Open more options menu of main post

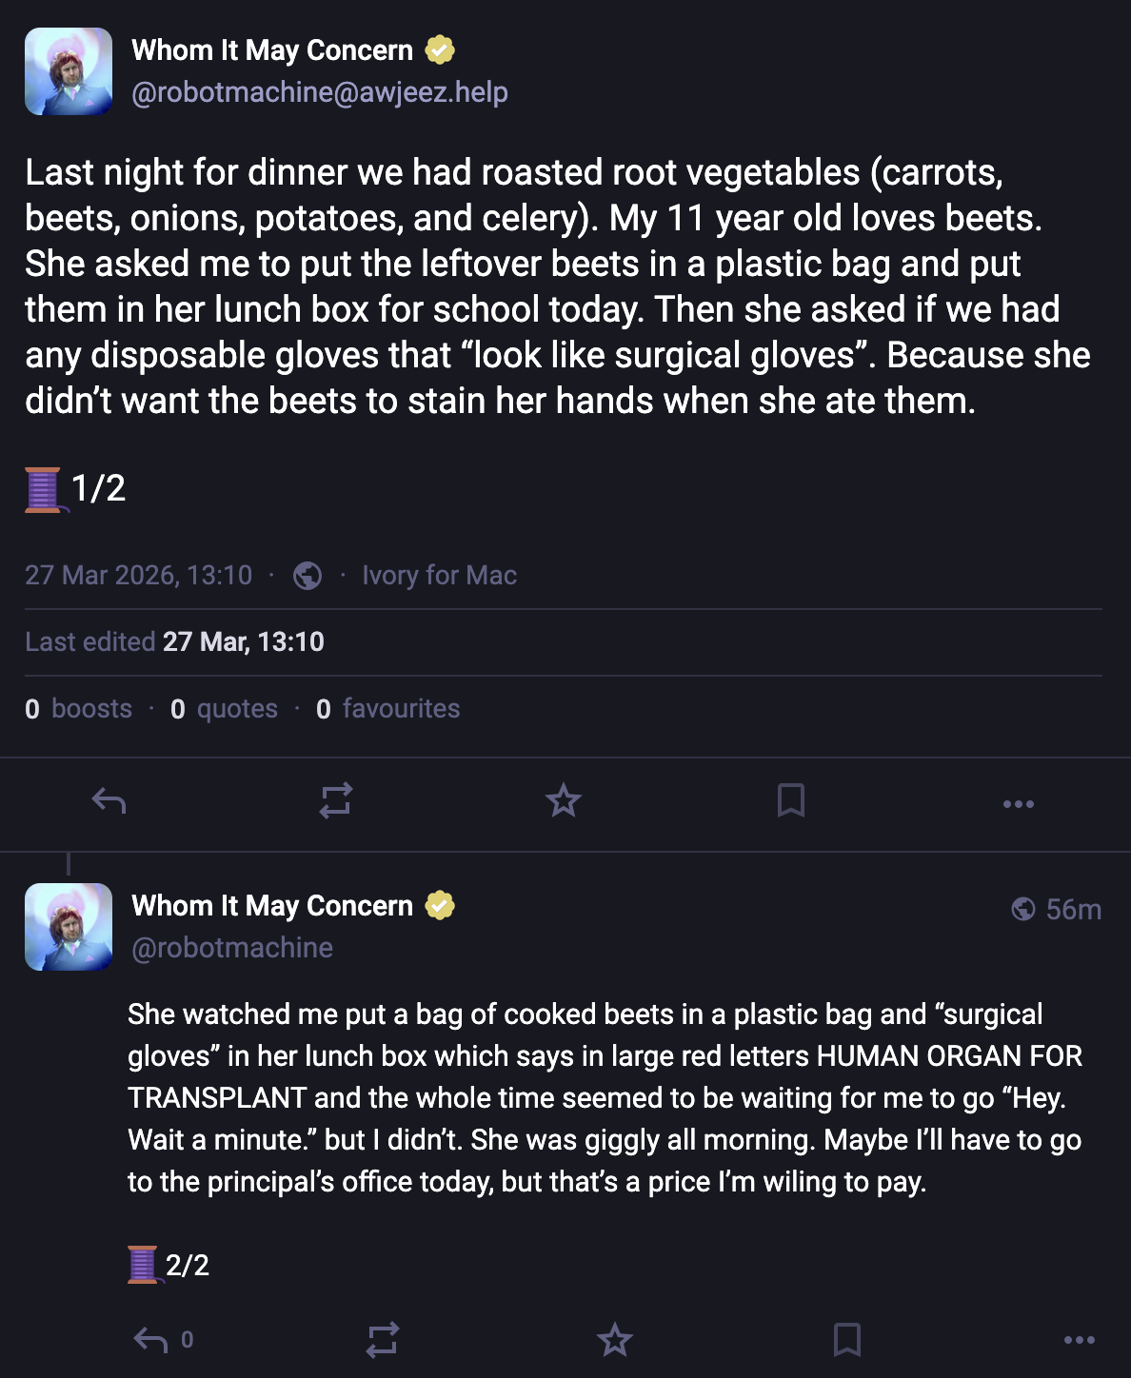[x=1018, y=804]
